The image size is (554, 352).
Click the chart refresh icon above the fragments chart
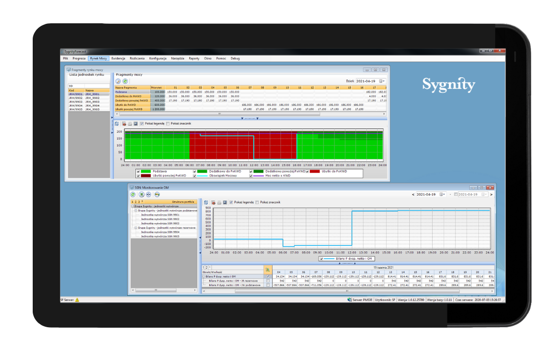click(x=117, y=123)
